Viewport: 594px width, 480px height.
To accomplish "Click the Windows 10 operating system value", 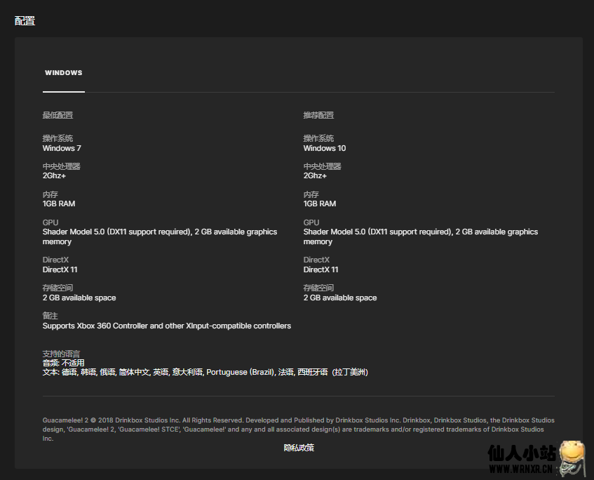I will 324,148.
